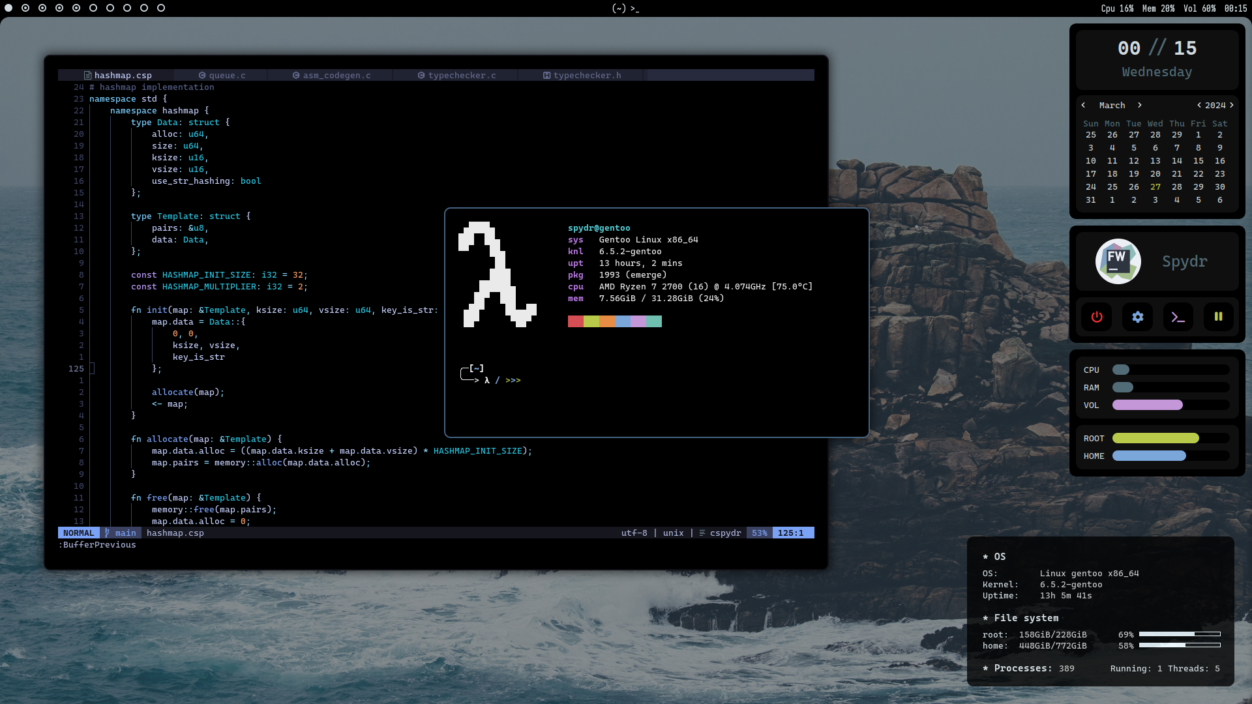Click the Mem 20% indicator in top bar
1252x704 pixels.
1158,8
